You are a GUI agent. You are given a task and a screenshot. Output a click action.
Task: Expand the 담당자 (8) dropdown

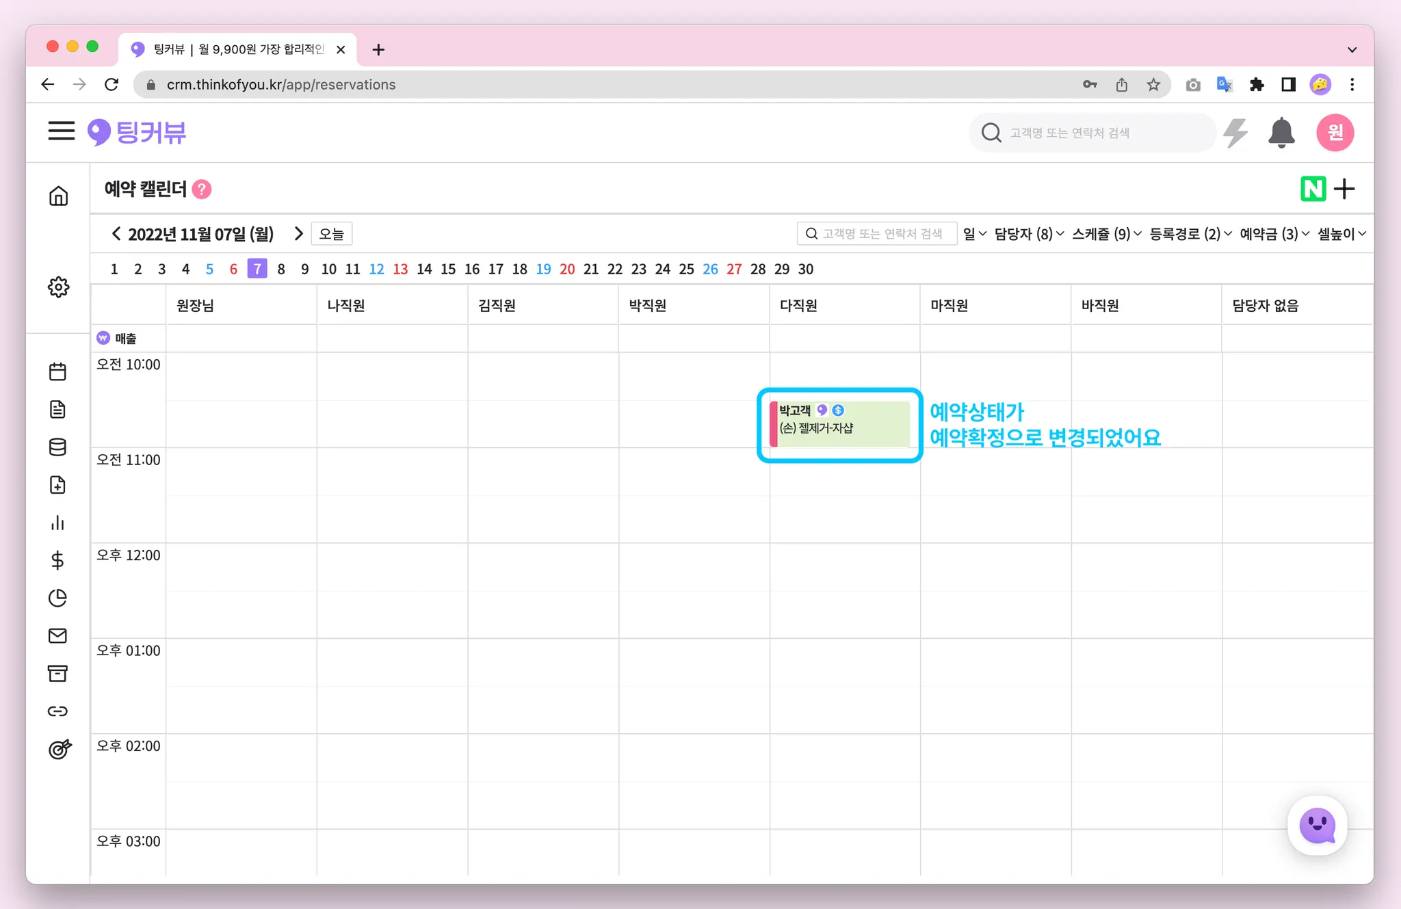(1029, 234)
